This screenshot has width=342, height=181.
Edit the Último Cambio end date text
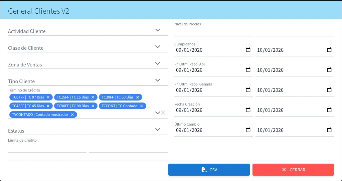(270, 130)
